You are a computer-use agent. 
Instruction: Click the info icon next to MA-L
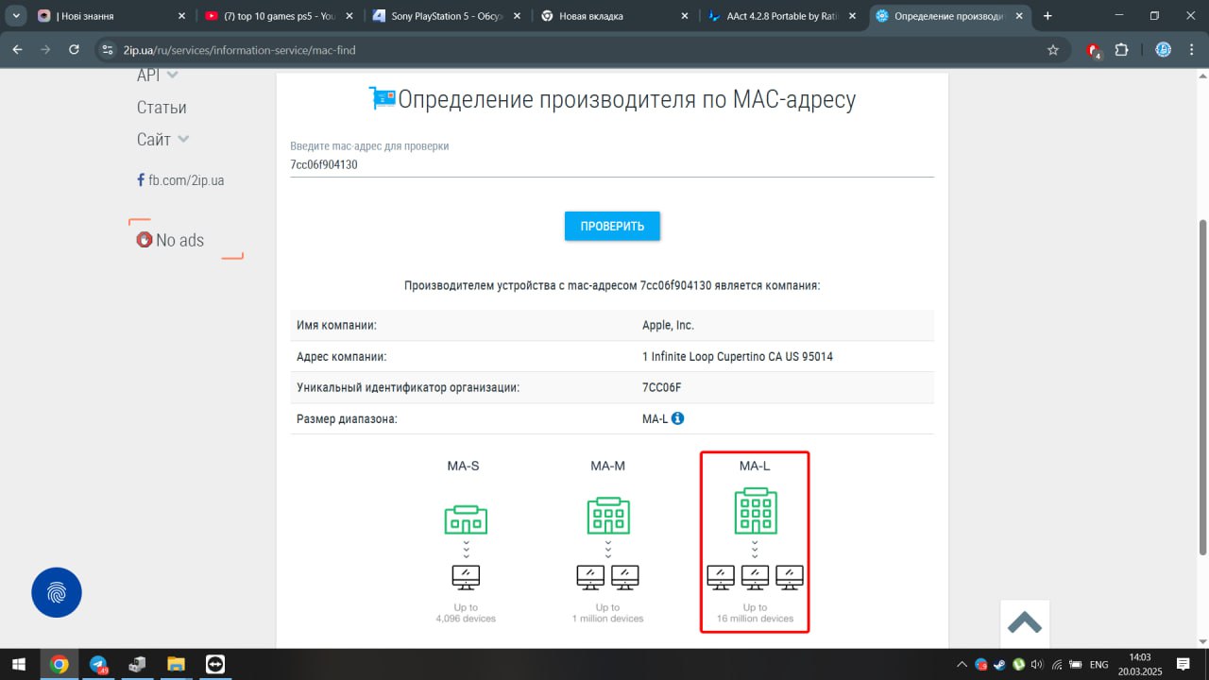(677, 417)
